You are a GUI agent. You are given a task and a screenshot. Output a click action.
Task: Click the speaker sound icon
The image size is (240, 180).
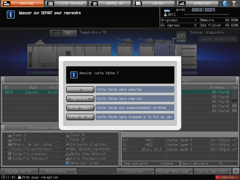tap(225, 3)
